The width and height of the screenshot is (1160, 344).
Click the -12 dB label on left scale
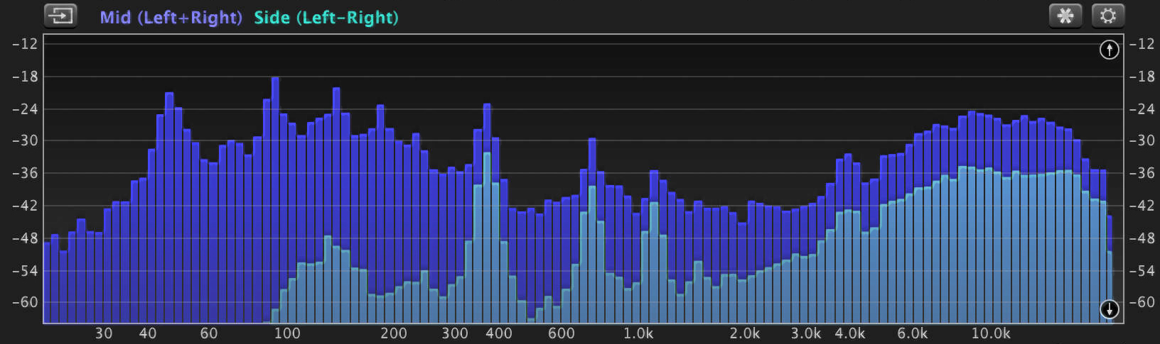(x=25, y=44)
